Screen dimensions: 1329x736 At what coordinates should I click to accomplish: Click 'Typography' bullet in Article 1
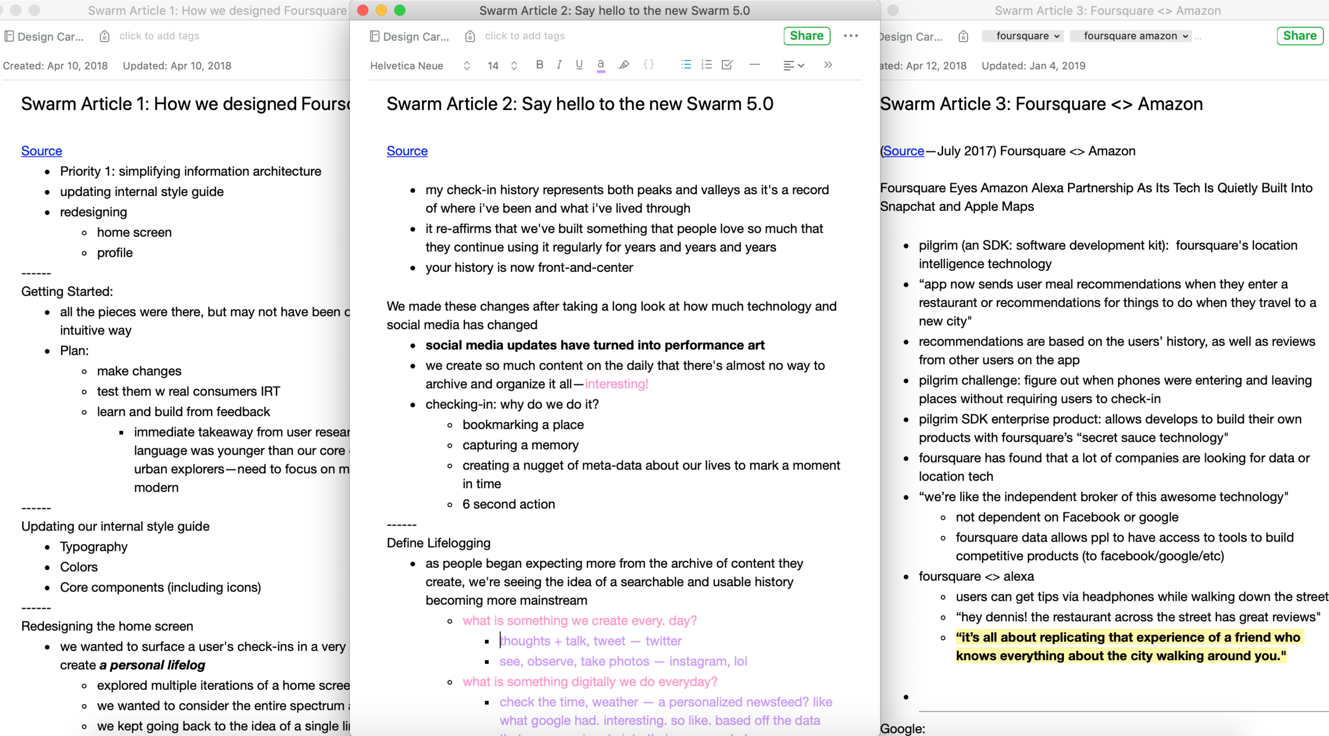coord(94,546)
